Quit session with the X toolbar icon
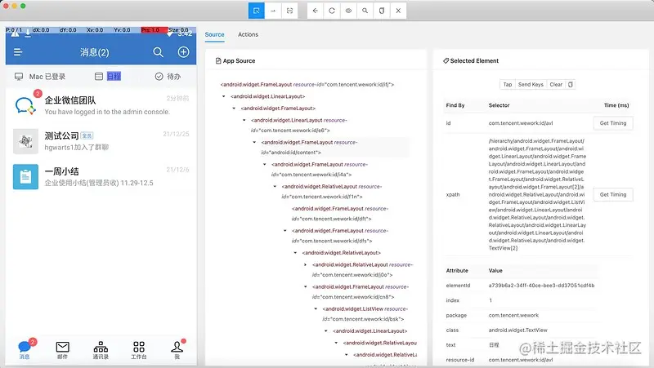The height and width of the screenshot is (368, 654). click(x=398, y=11)
